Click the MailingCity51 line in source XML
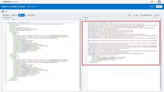The image size is (164, 92). click(25, 43)
